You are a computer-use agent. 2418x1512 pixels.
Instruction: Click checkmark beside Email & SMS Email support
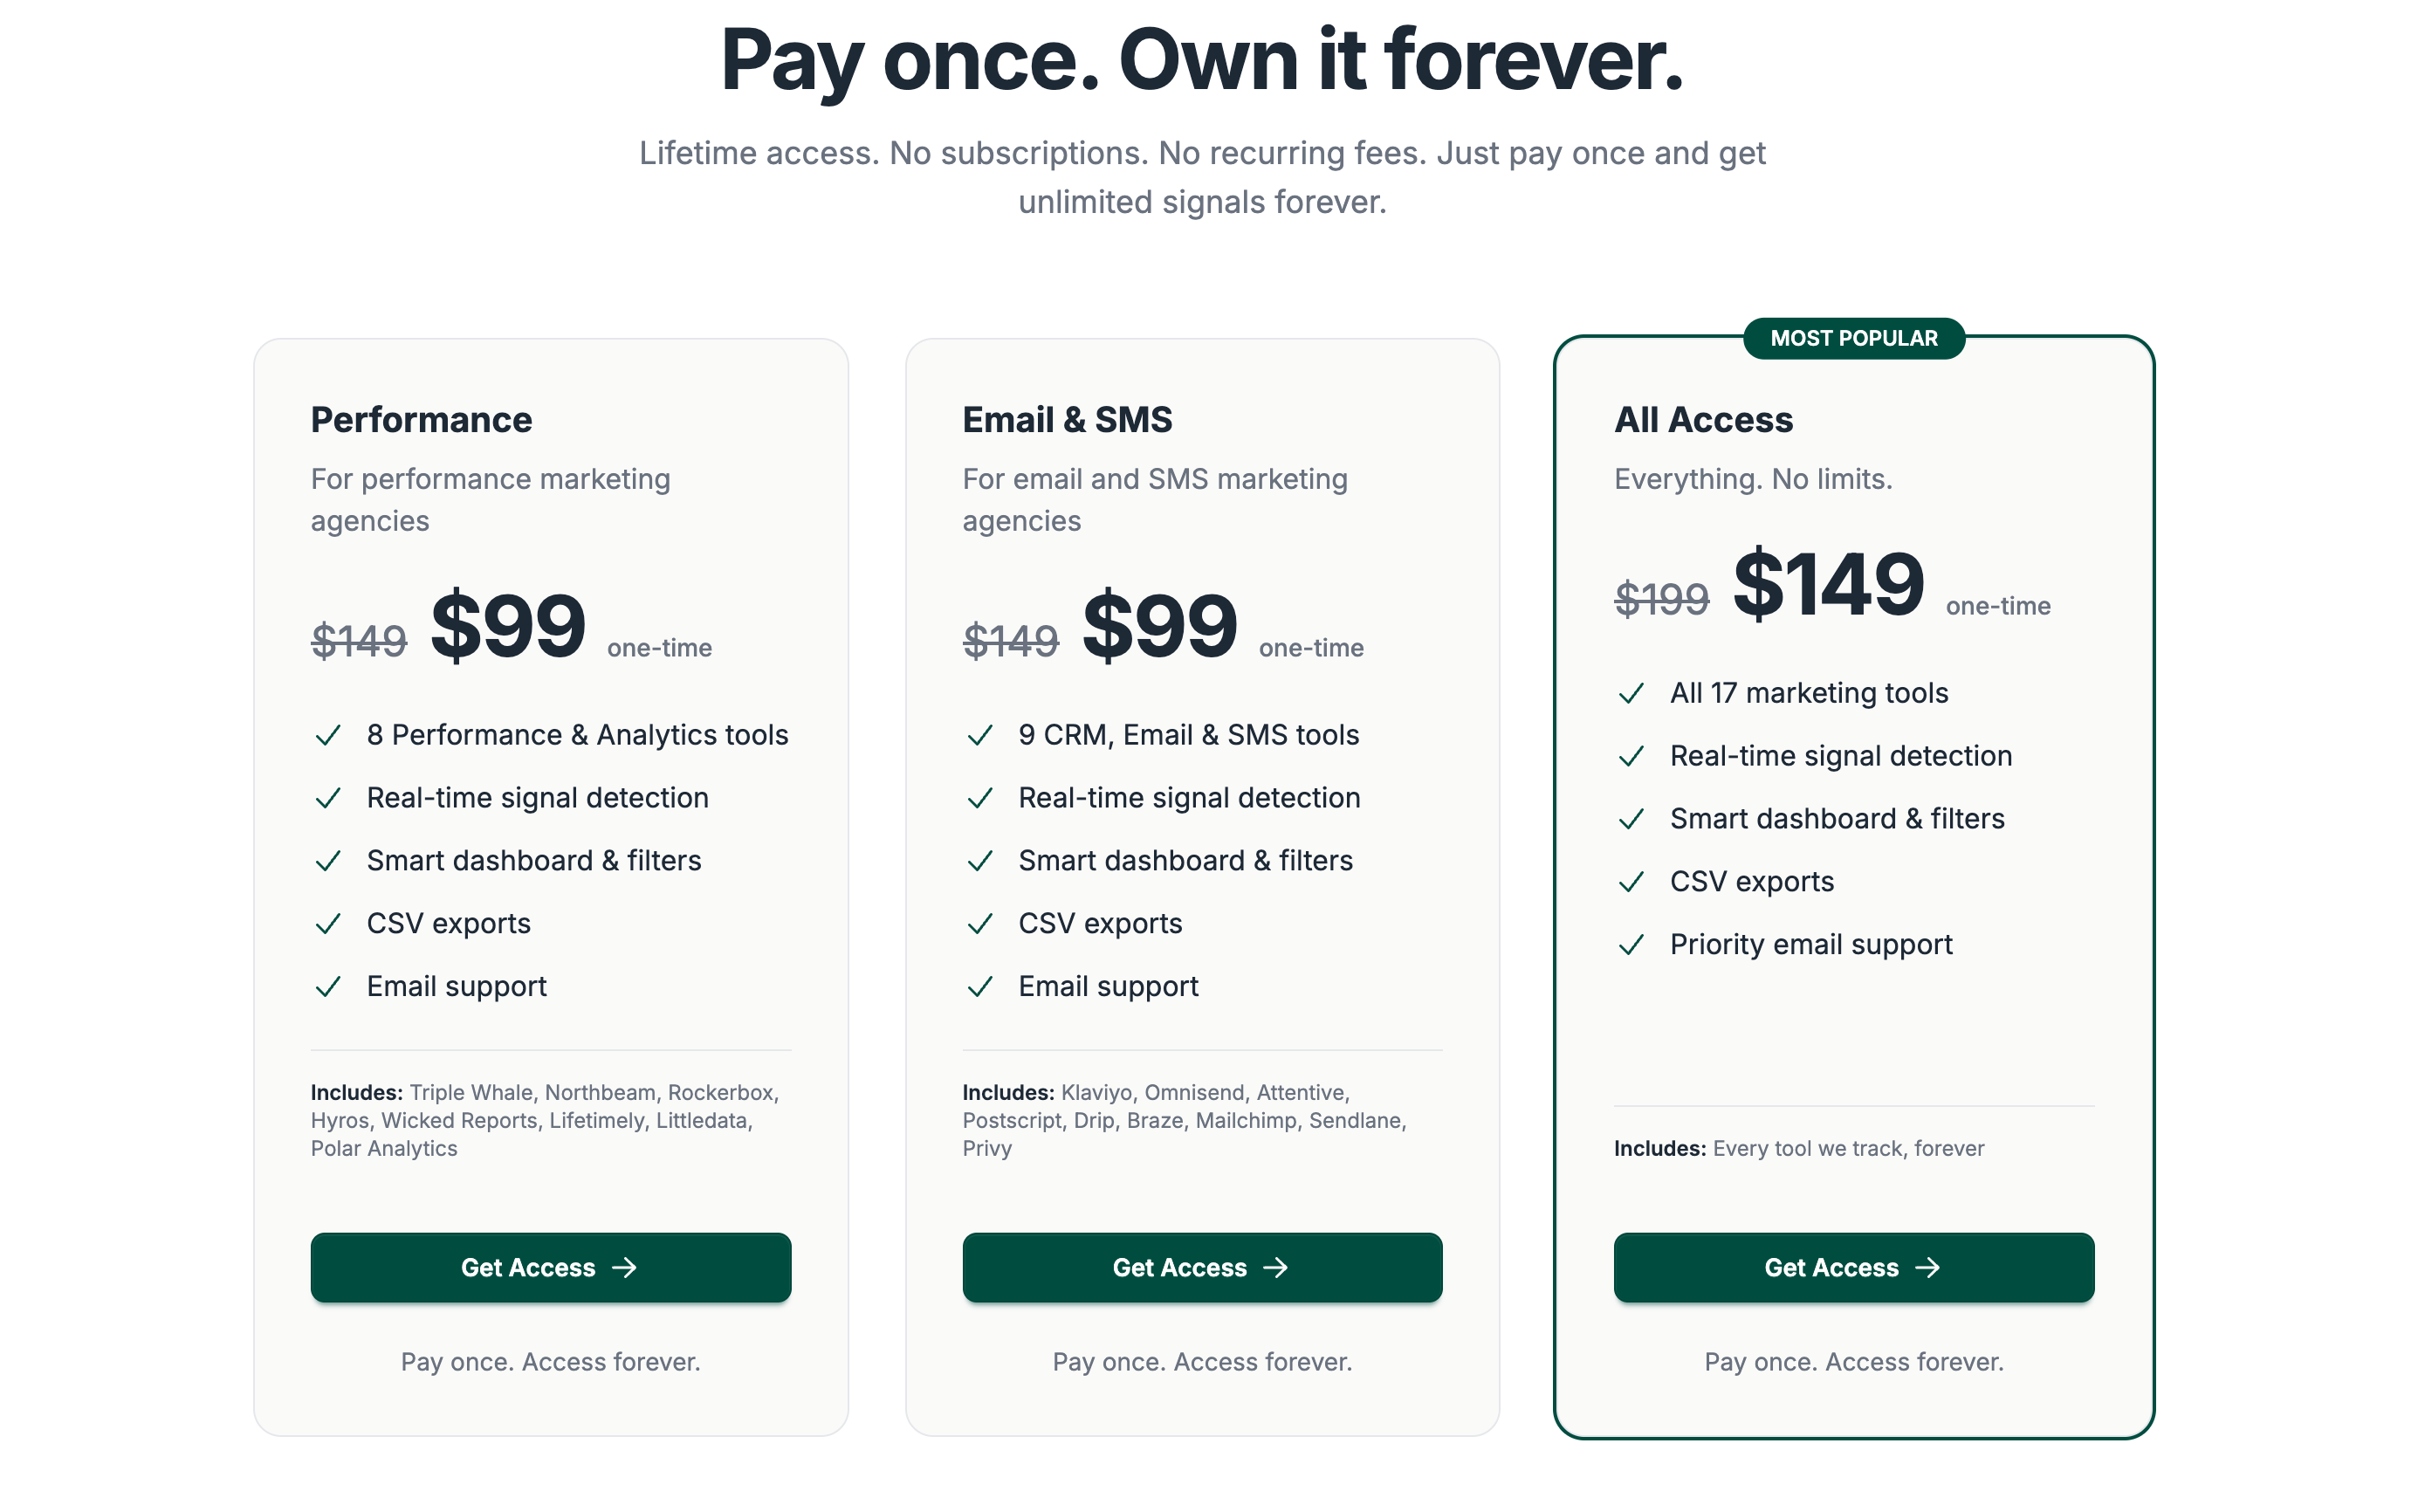(980, 987)
